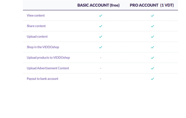This screenshot has height=118, width=186.
Task: Click Basic checkmark for Shop in the VIDDOshop
Action: point(101,47)
